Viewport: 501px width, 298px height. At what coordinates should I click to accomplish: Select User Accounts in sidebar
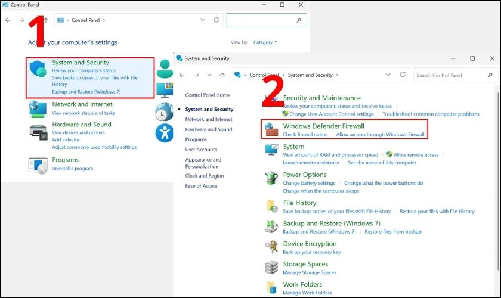[x=201, y=150]
